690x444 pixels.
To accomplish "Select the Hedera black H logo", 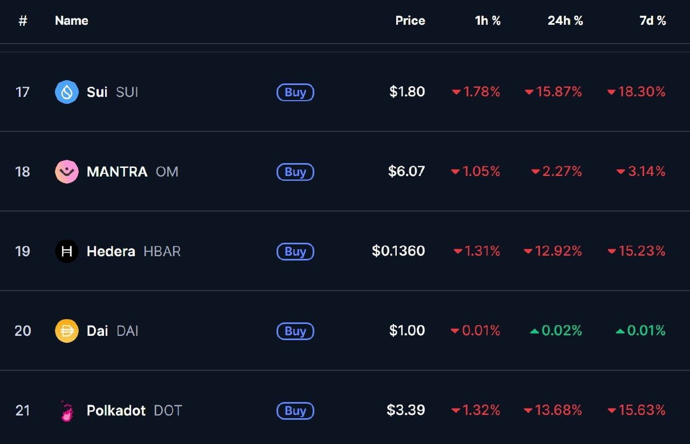I will (x=67, y=251).
